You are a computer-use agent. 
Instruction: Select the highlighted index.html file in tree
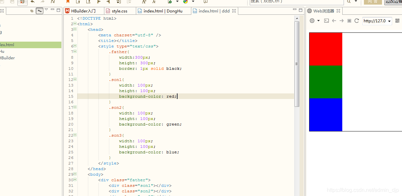tap(31, 45)
